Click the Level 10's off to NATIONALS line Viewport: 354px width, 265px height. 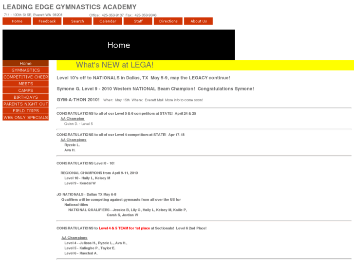click(x=143, y=78)
